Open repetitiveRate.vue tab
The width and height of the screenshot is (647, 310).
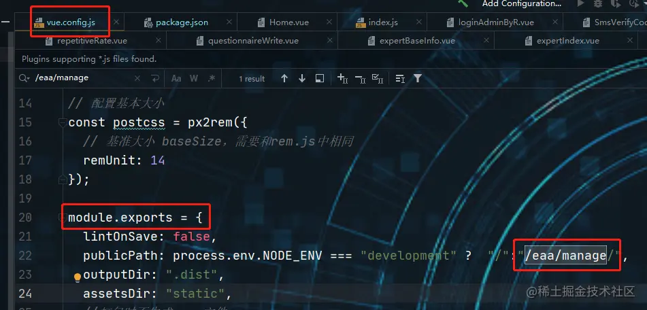(x=92, y=41)
